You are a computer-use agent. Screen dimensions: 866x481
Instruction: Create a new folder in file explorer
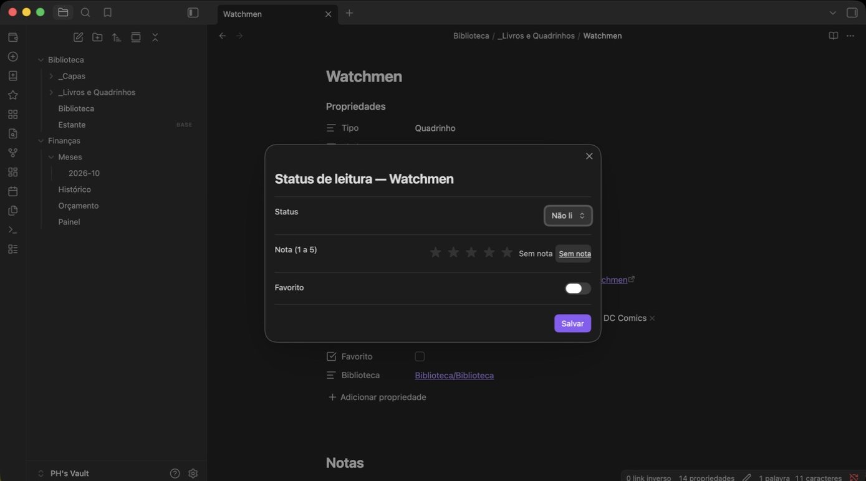tap(97, 37)
